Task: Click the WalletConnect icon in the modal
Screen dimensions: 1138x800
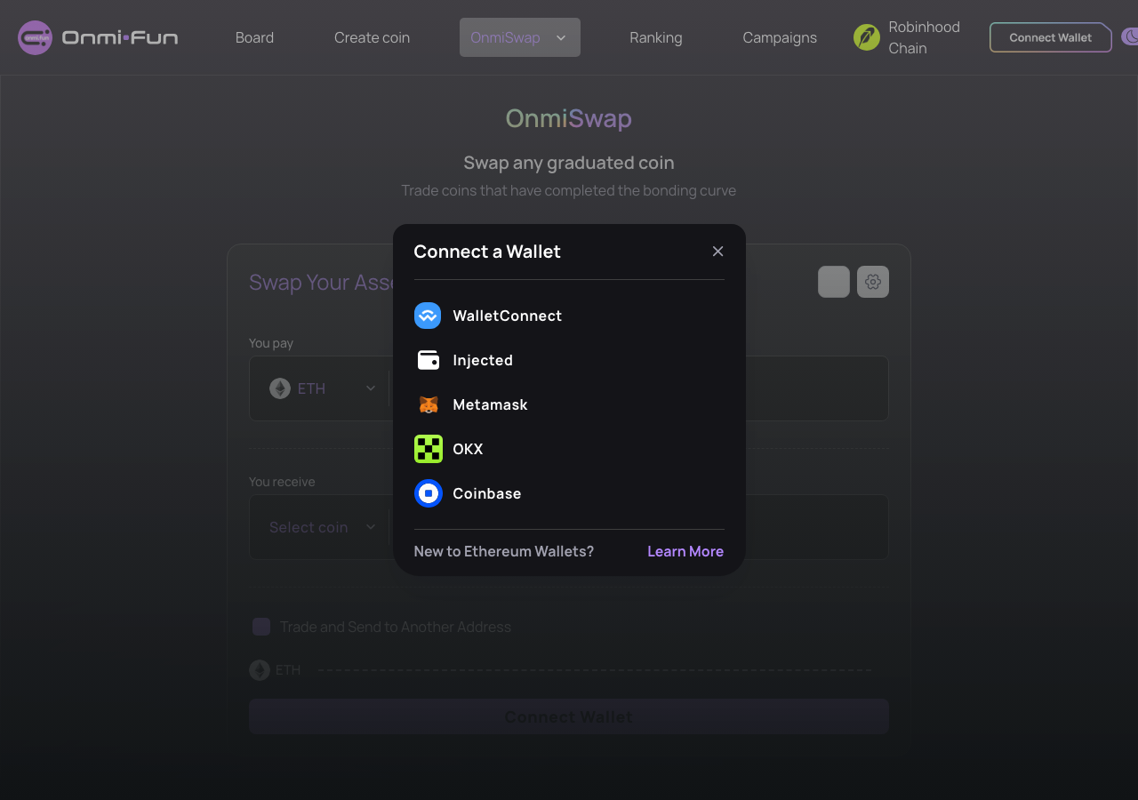Action: click(428, 316)
